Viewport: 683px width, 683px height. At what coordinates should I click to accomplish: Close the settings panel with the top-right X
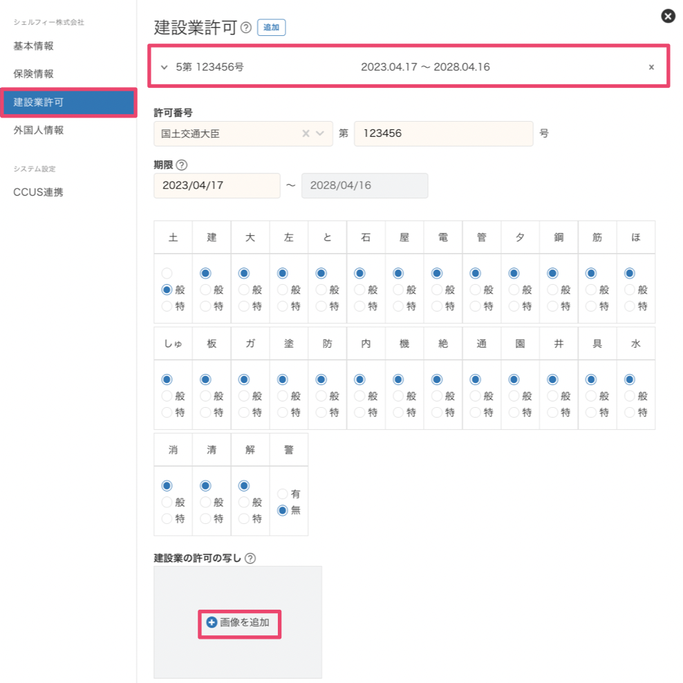[x=667, y=16]
